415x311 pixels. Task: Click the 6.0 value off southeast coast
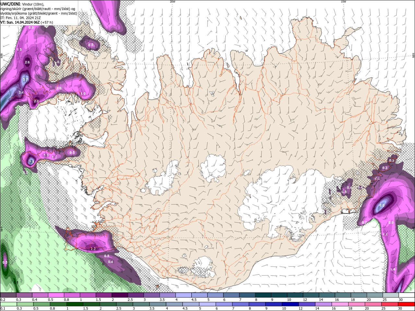pyautogui.click(x=382, y=205)
